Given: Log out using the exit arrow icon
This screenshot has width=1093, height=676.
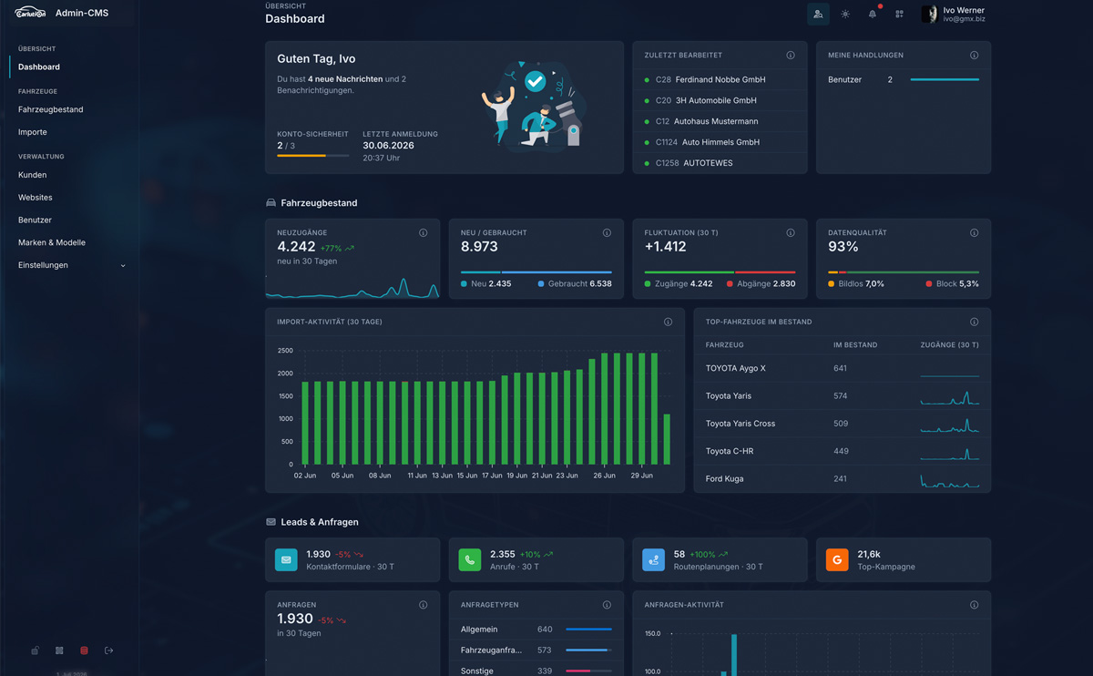Looking at the screenshot, I should click(x=108, y=650).
